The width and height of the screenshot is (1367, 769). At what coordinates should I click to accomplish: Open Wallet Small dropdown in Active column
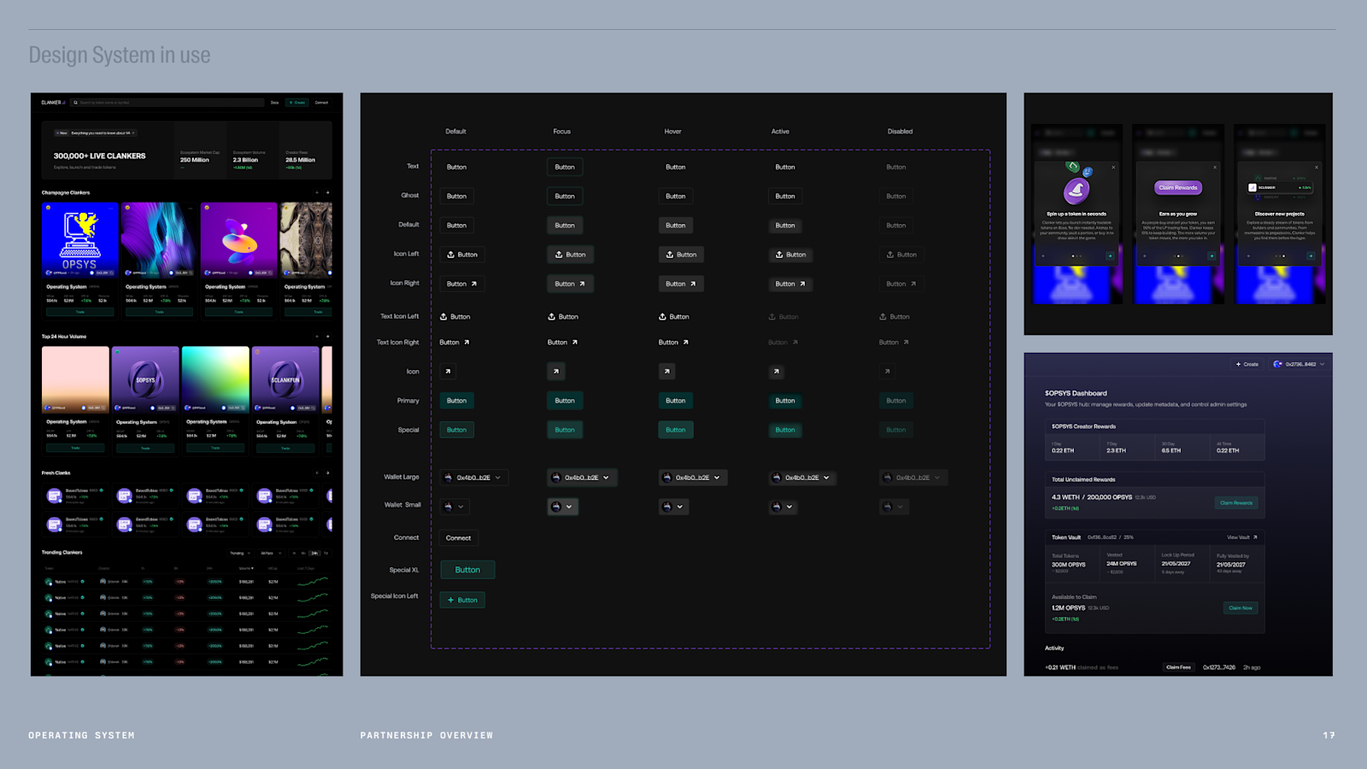click(783, 507)
